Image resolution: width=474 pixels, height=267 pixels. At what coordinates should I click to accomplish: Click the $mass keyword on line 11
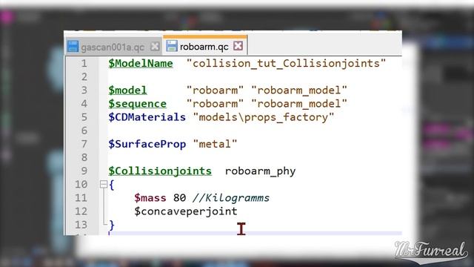(x=150, y=198)
